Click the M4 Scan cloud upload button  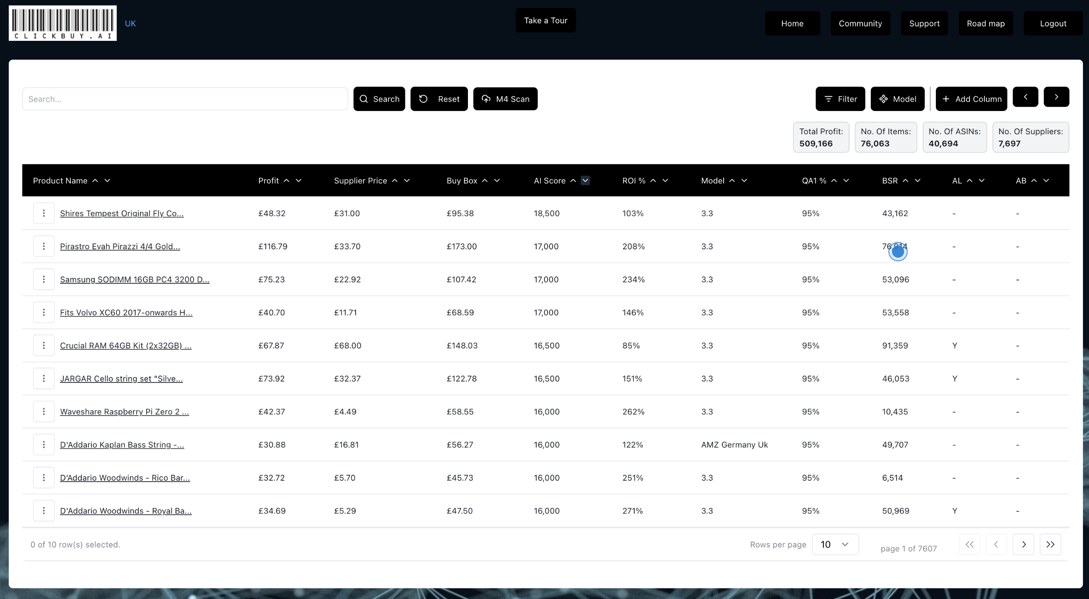click(x=505, y=99)
